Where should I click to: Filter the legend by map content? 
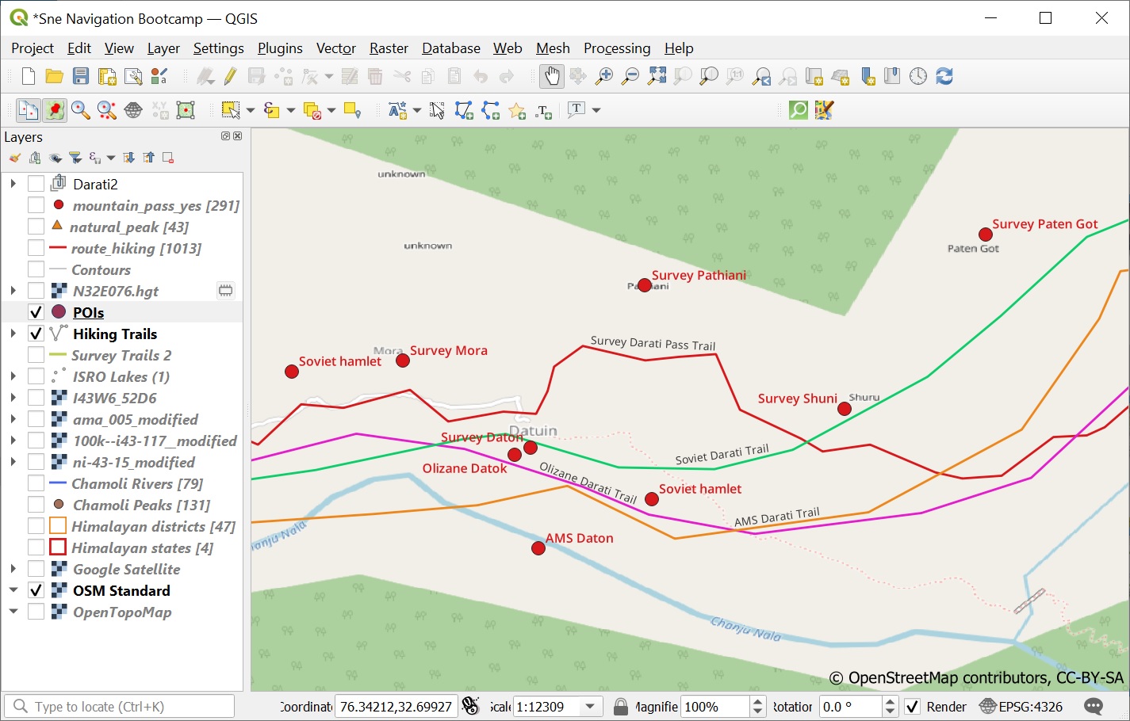point(75,158)
